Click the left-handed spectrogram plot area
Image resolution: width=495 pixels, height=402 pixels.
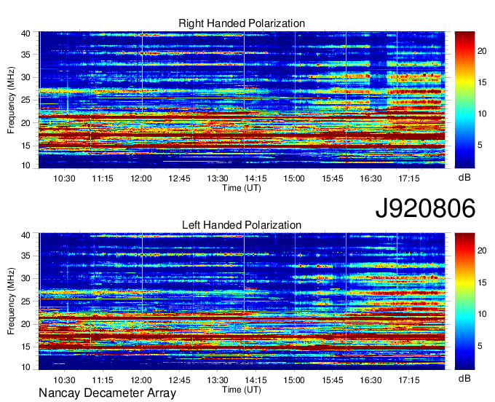point(242,301)
